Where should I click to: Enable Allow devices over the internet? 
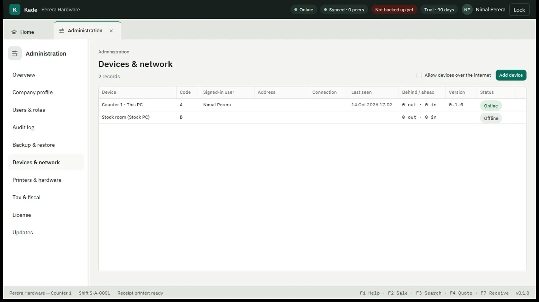(x=419, y=75)
